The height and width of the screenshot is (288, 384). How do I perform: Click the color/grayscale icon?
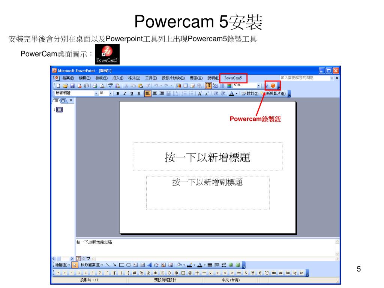tap(229, 86)
